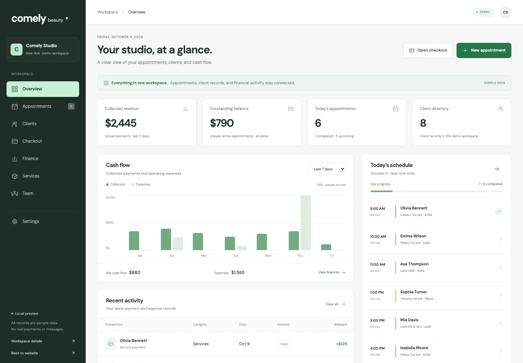Go to Overview in sidebar
This screenshot has width=523, height=363.
43,89
